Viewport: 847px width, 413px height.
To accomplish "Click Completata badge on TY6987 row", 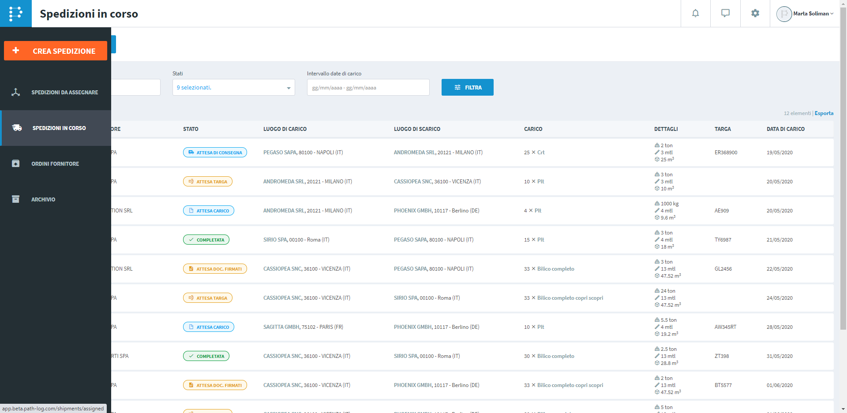I will tap(206, 240).
